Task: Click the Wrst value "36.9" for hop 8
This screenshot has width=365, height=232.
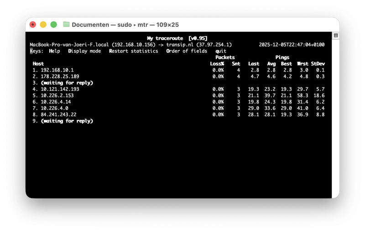Action: (302, 114)
